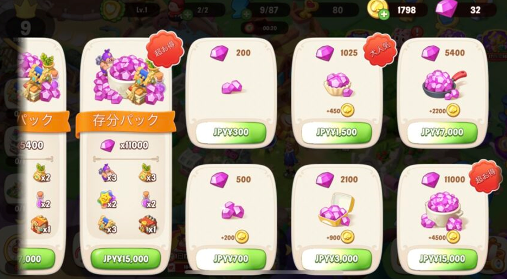Tap the purple gem currency icon in header
The width and height of the screenshot is (507, 279).
tap(446, 8)
